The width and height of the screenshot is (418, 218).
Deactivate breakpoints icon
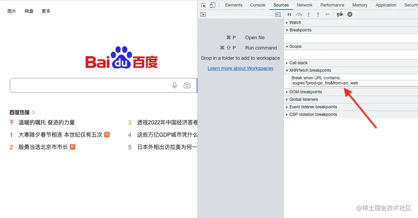[x=340, y=14]
